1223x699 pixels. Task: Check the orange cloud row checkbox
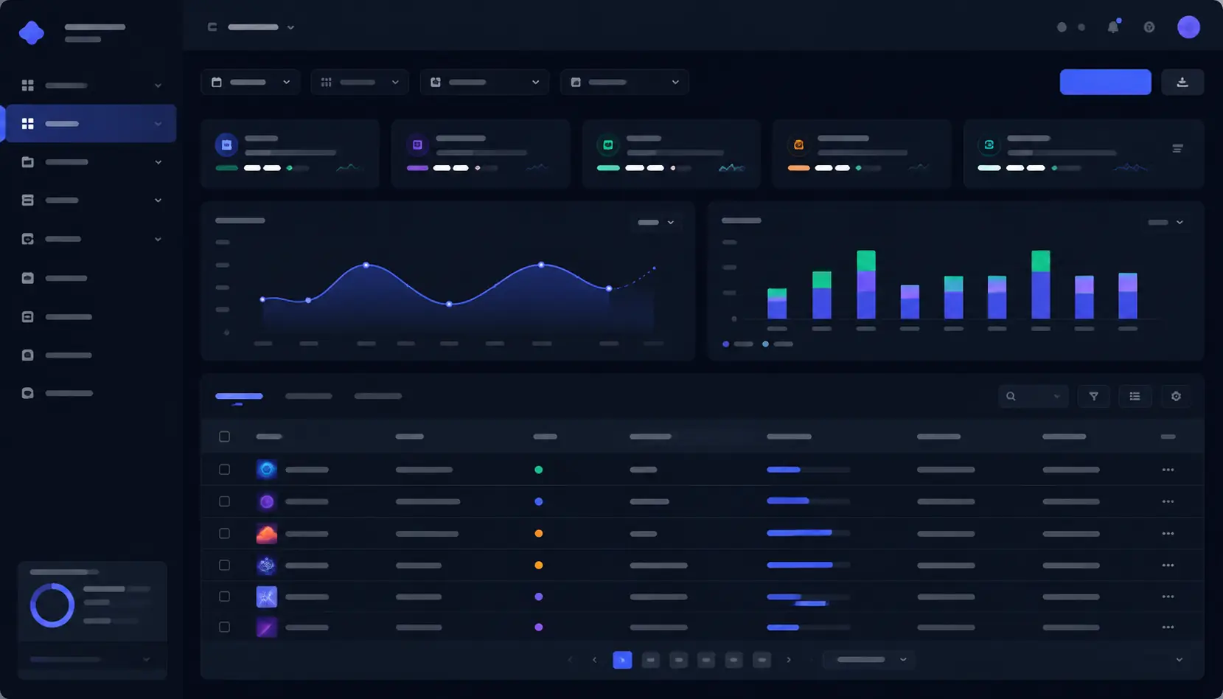pyautogui.click(x=224, y=533)
